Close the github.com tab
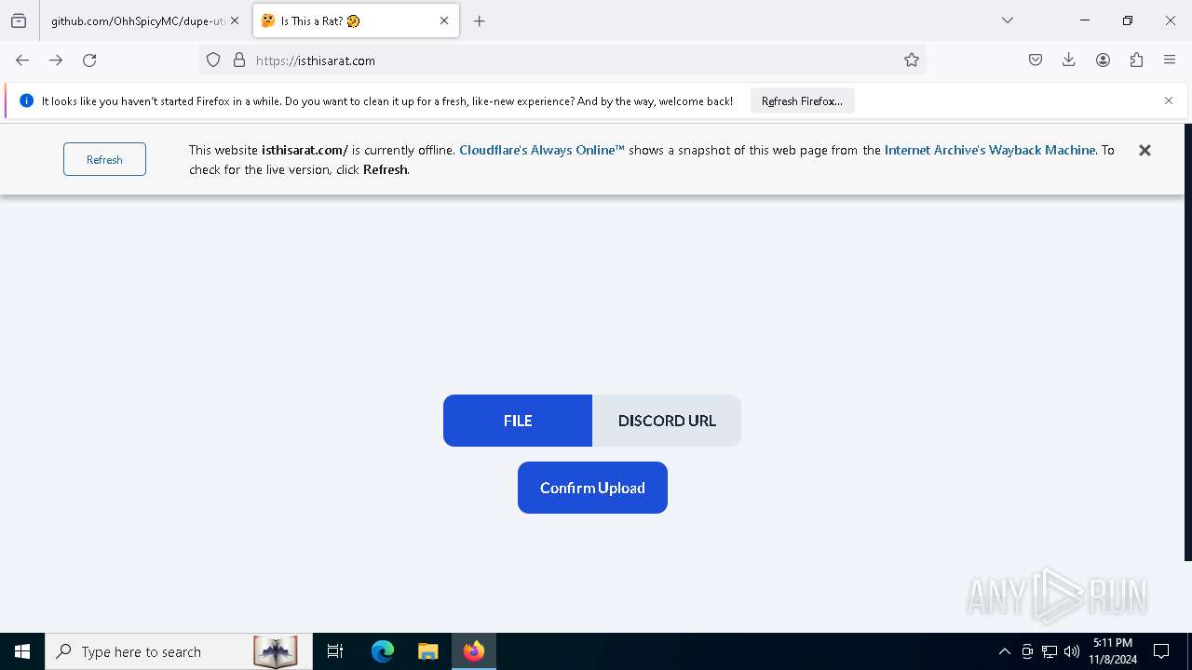Viewport: 1192px width, 670px height. (x=235, y=20)
